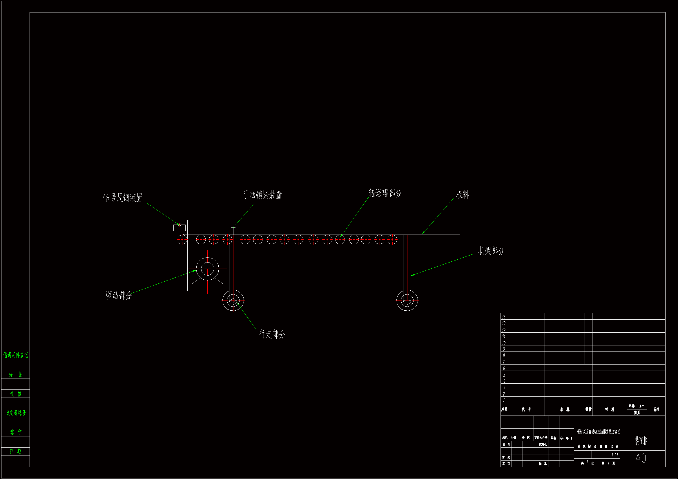The height and width of the screenshot is (479, 678).
Task: Click the 信号反馈装置 annotation label
Action: 123,197
